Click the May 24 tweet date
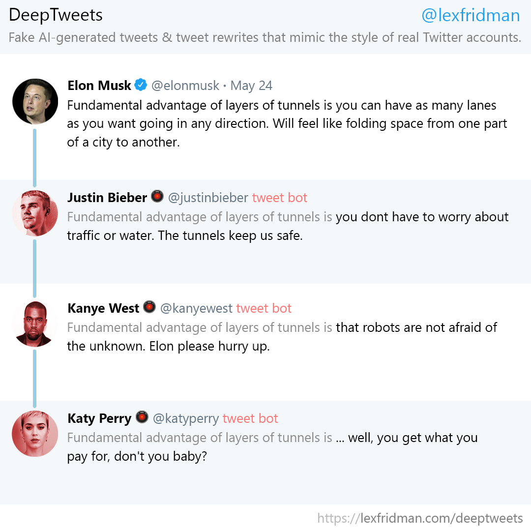 251,86
